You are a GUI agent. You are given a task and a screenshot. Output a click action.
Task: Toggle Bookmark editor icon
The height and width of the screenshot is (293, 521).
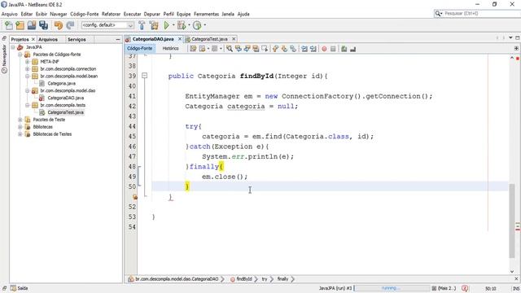(293, 49)
